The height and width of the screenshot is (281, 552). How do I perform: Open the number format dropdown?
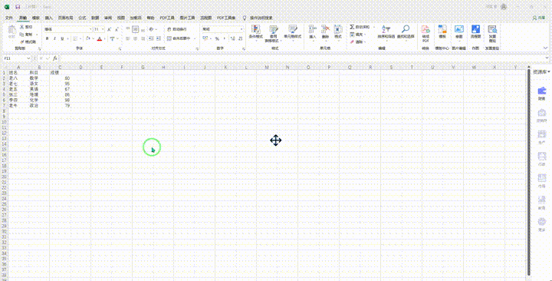242,29
